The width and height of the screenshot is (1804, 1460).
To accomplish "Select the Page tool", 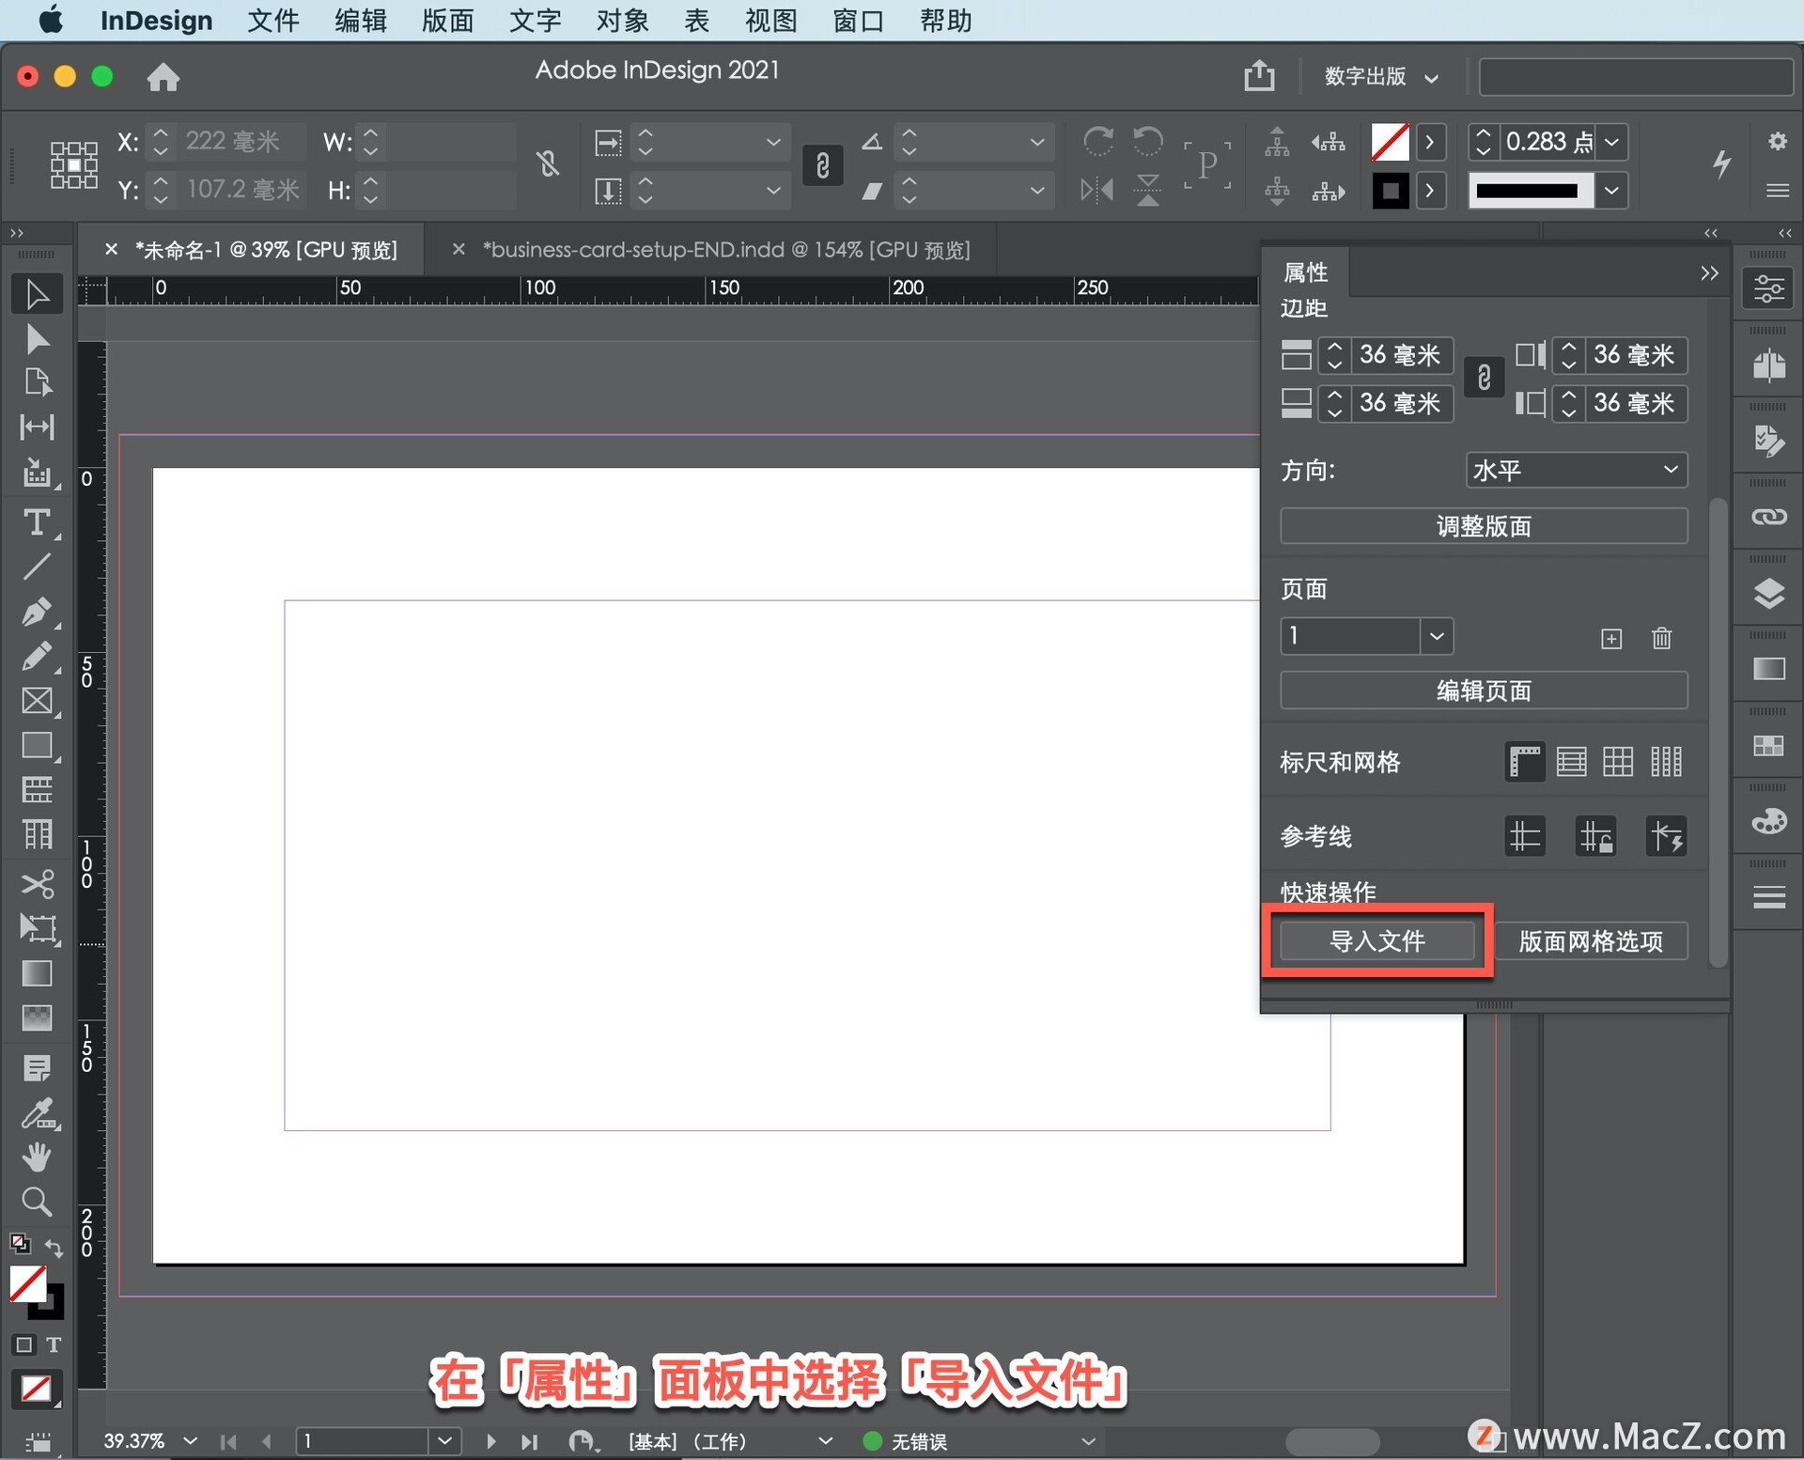I will 37,382.
